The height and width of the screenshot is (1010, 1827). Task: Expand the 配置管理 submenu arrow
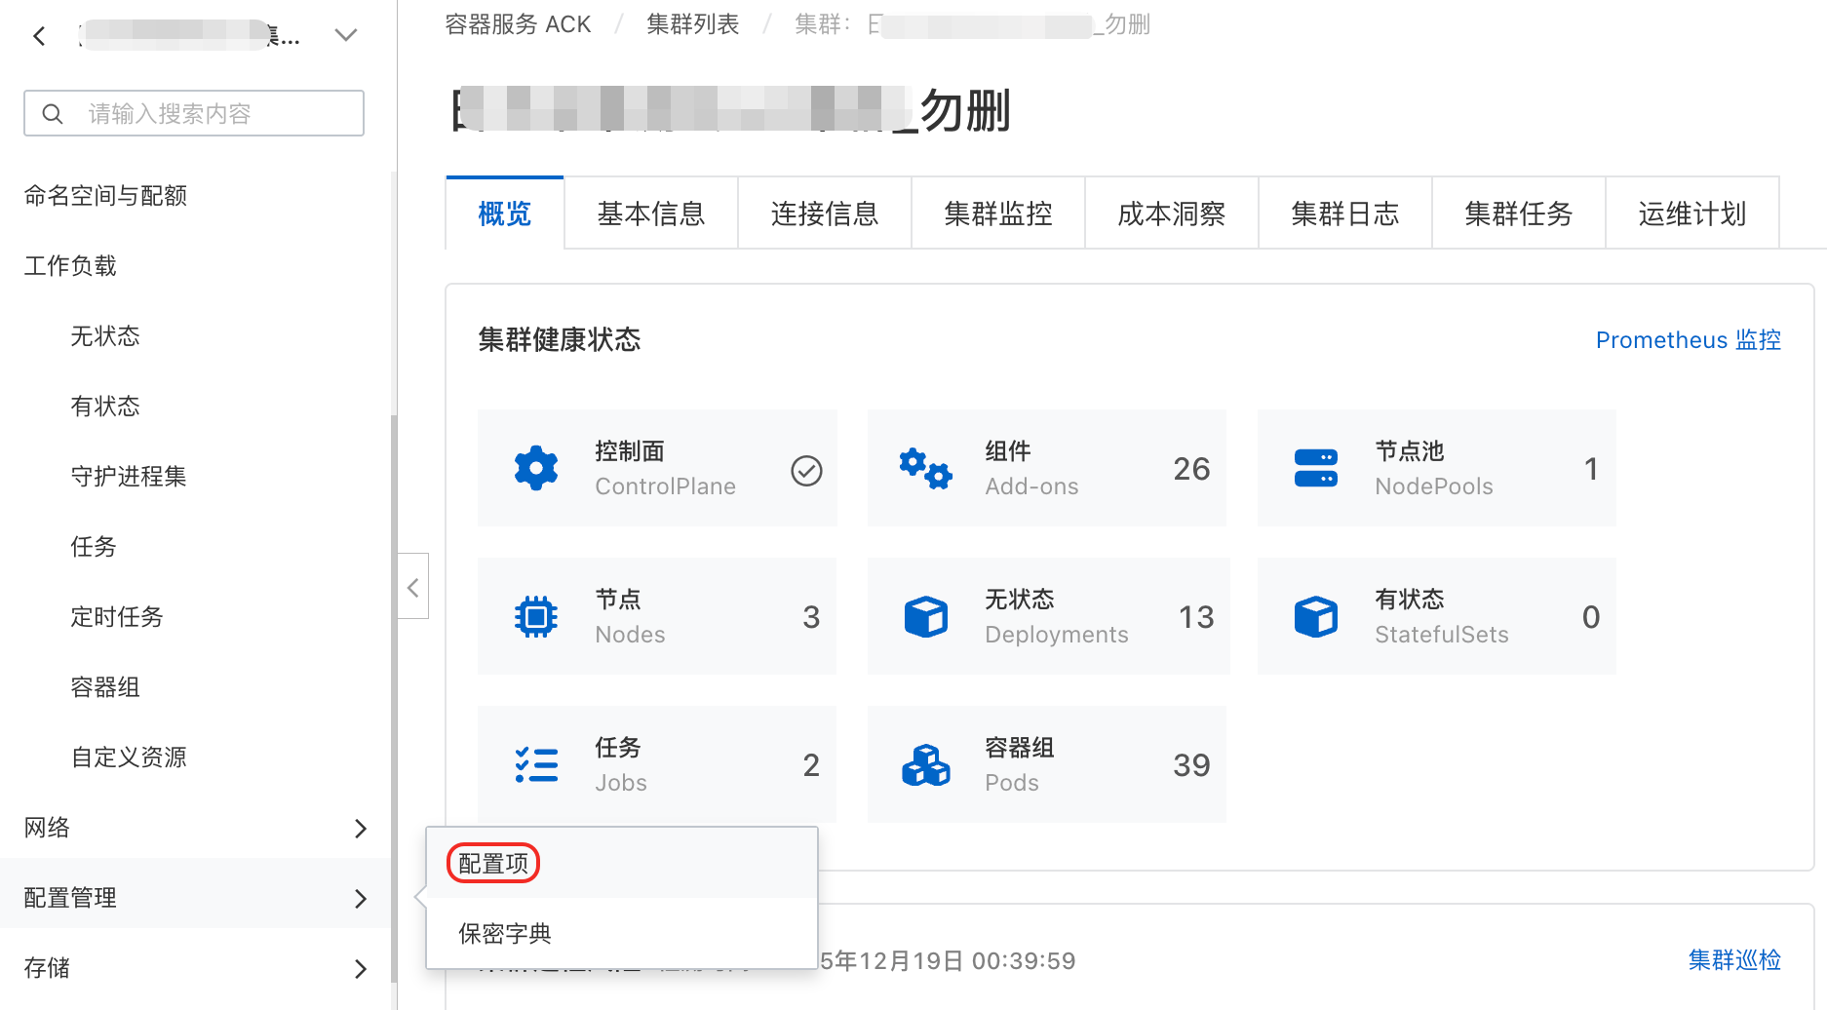[x=360, y=899]
